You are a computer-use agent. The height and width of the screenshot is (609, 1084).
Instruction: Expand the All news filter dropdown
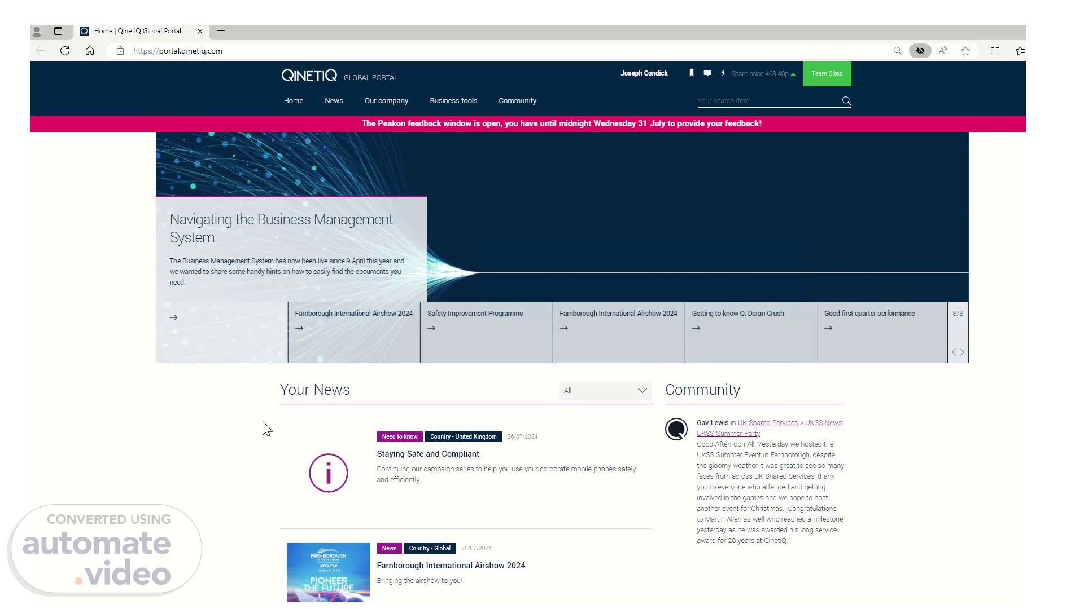click(x=605, y=391)
